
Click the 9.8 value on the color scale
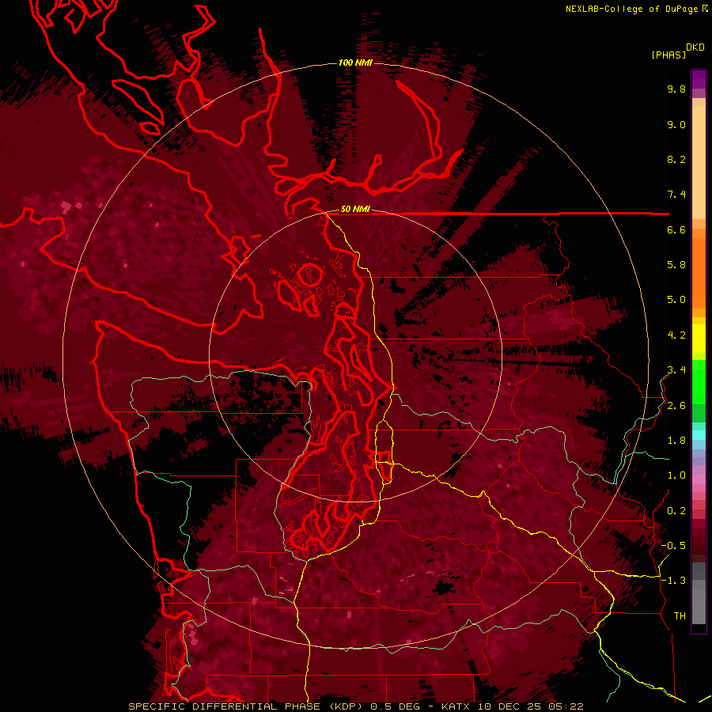pyautogui.click(x=676, y=89)
